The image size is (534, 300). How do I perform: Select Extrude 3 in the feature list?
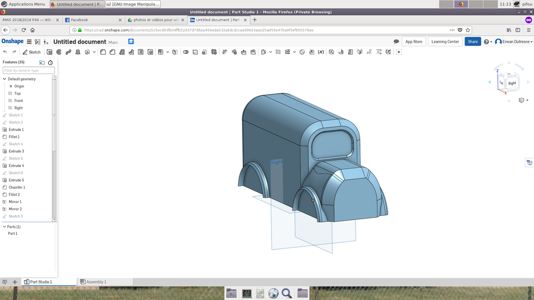pyautogui.click(x=16, y=151)
